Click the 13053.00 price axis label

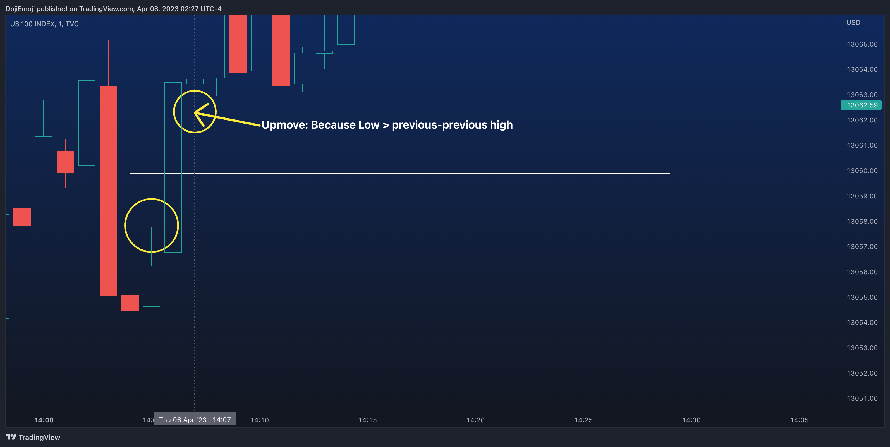[x=862, y=348]
